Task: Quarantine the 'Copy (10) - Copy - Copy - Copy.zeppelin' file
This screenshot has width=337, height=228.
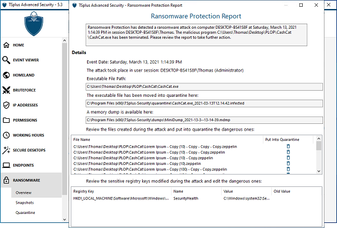Action: point(288,146)
